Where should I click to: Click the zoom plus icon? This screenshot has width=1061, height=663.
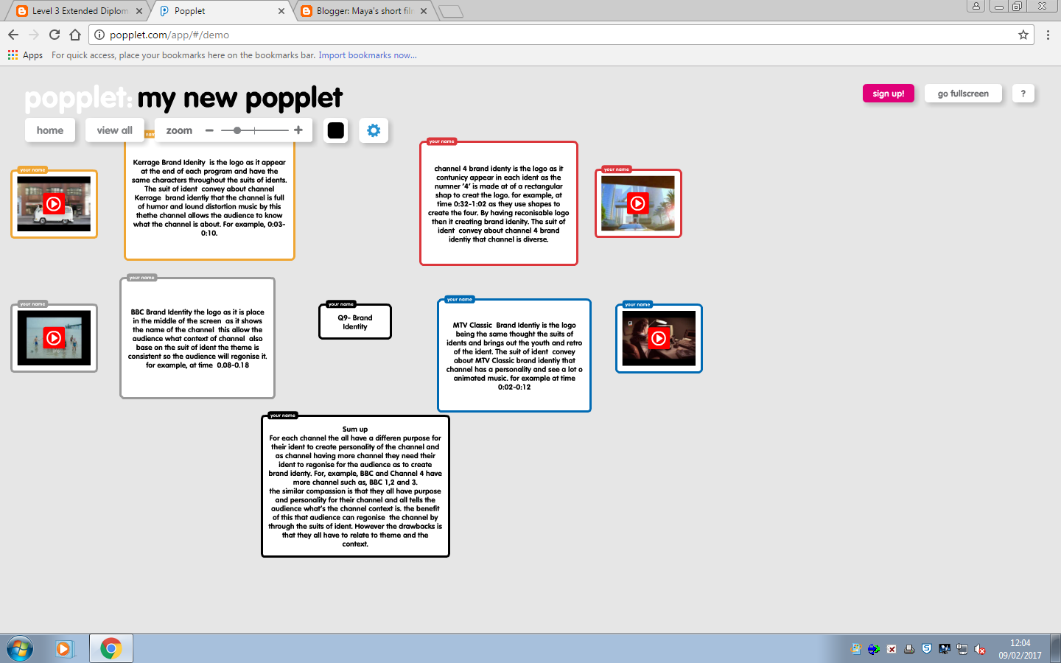(x=298, y=130)
